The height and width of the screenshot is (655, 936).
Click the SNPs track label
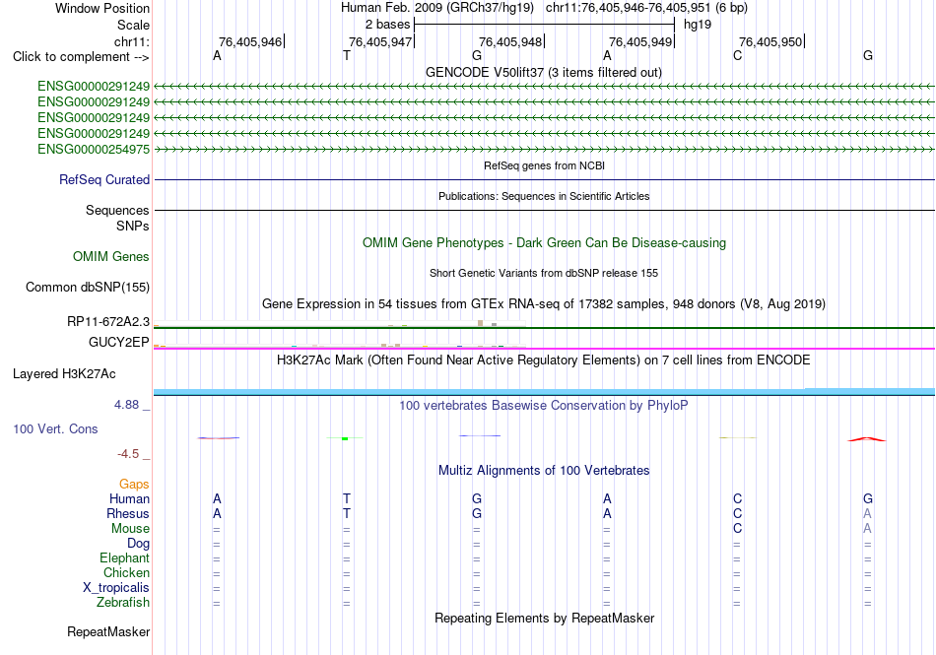(133, 227)
